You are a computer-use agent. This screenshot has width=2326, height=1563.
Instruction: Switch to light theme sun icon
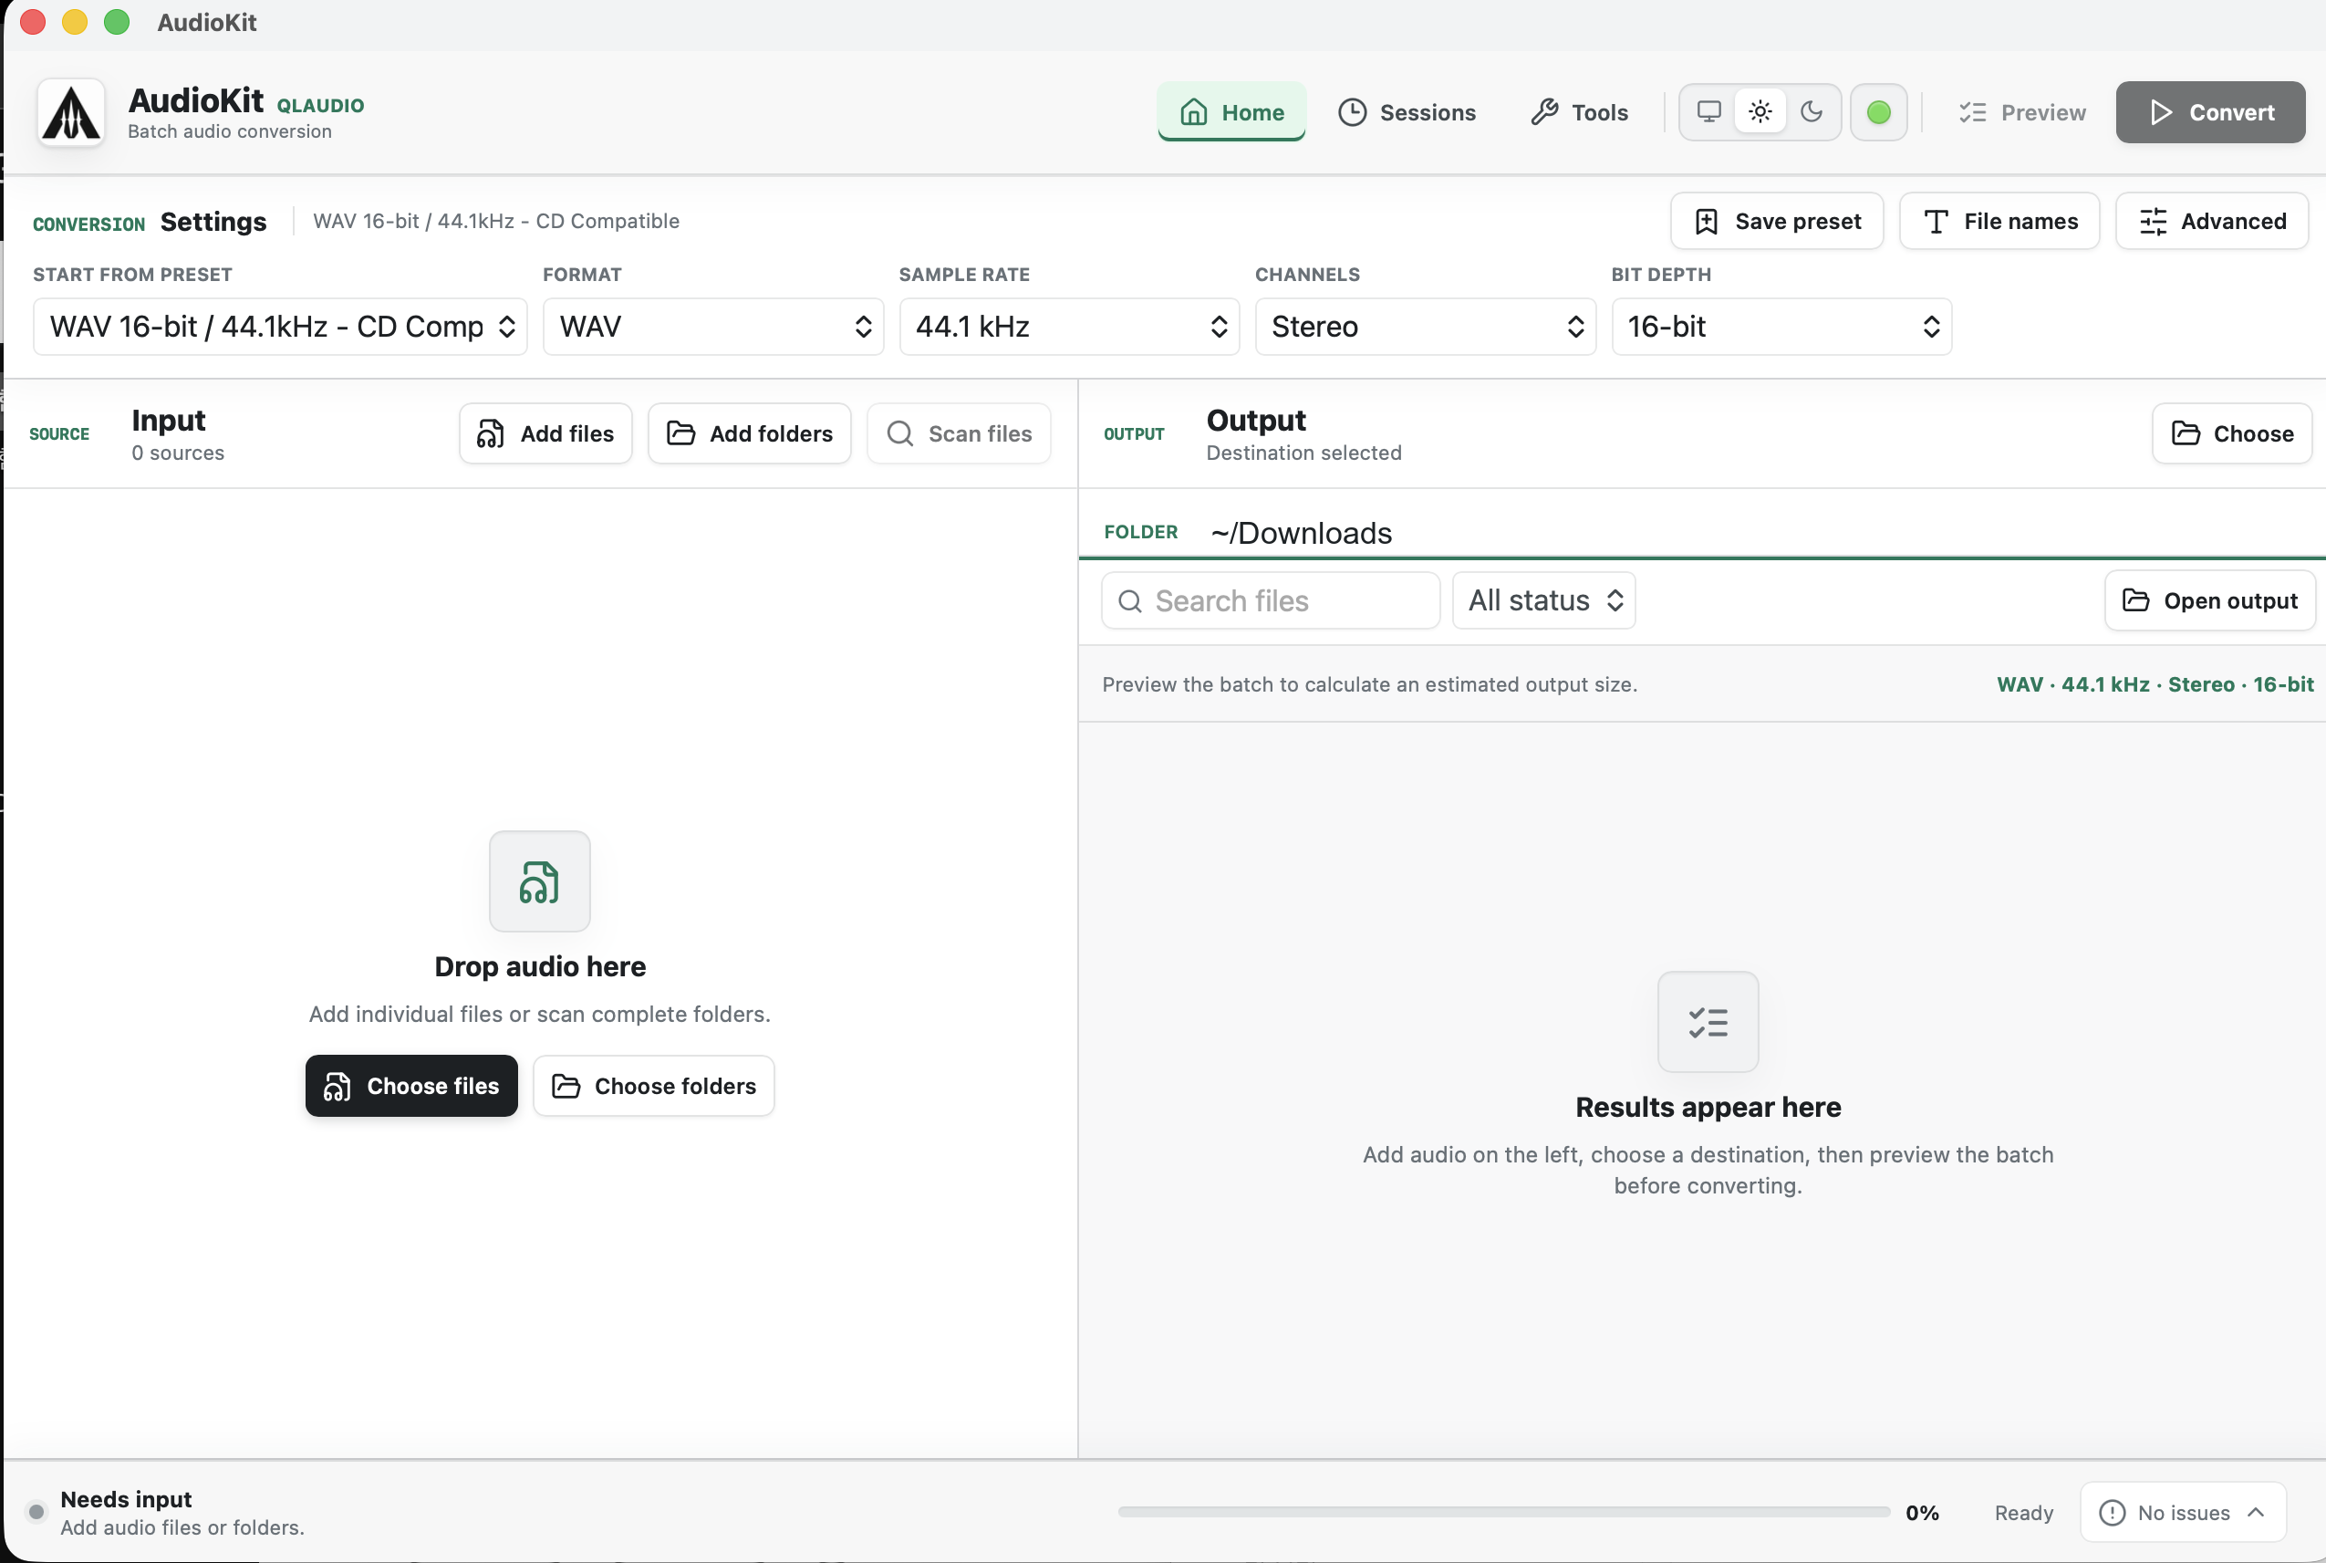(x=1760, y=111)
